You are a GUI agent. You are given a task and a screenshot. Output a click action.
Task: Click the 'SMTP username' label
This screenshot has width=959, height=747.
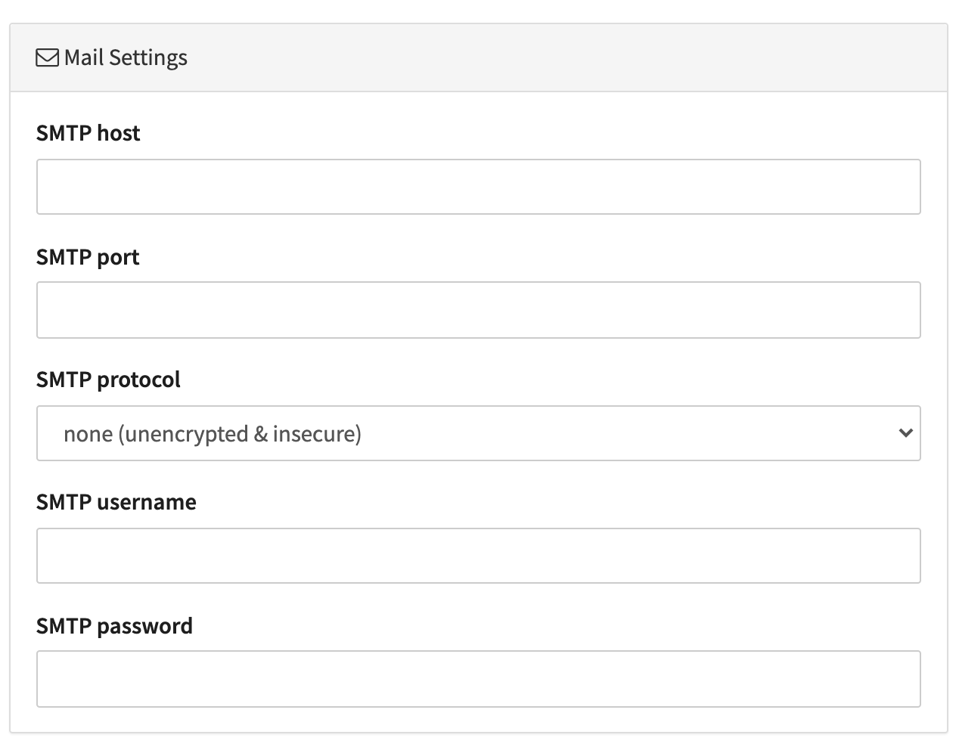click(x=116, y=502)
